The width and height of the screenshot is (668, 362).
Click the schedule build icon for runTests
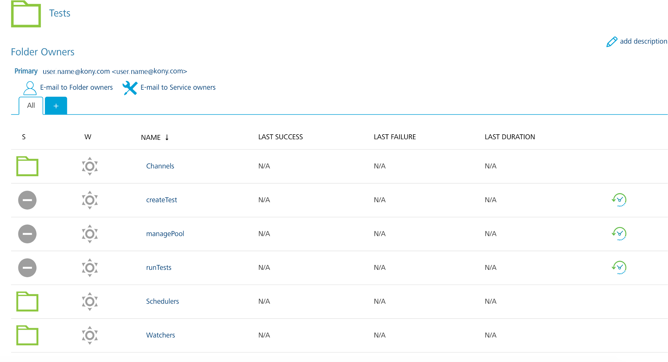point(619,267)
